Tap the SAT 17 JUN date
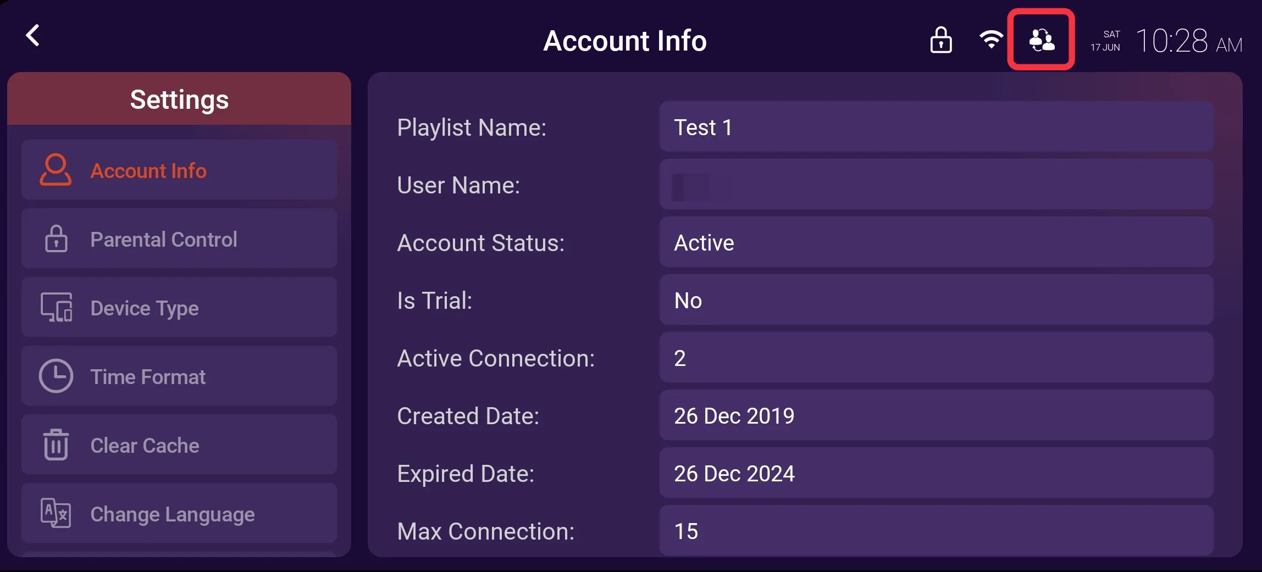Screen dimensions: 1262x572 1105,41
